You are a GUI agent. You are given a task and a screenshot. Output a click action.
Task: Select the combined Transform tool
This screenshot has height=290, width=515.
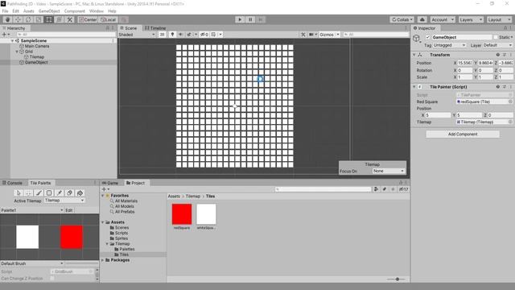(59, 19)
